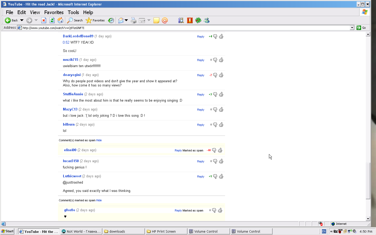The height and width of the screenshot is (235, 376).
Task: Open the Tools menu
Action: coord(73,12)
